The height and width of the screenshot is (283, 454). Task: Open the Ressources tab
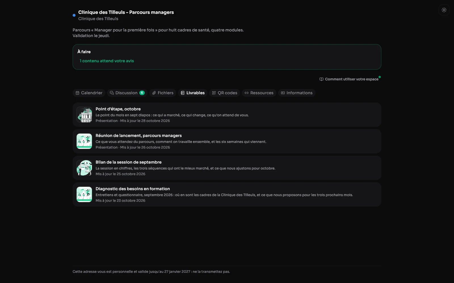(x=259, y=93)
